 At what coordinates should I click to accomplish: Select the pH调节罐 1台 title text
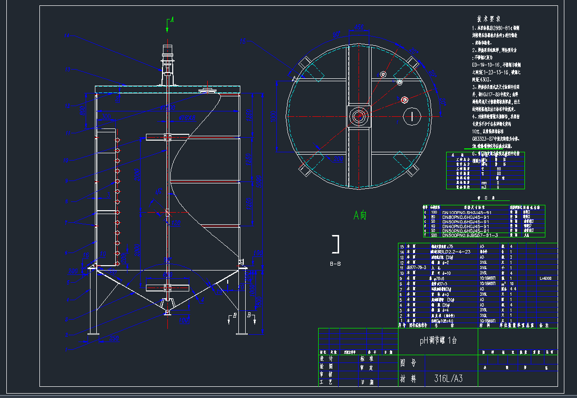point(438,341)
